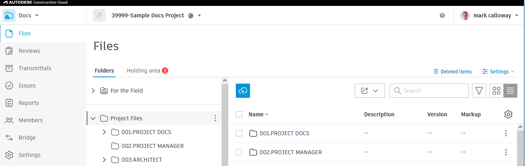Collapse the Project Files tree node
The width and height of the screenshot is (525, 166).
[93, 118]
